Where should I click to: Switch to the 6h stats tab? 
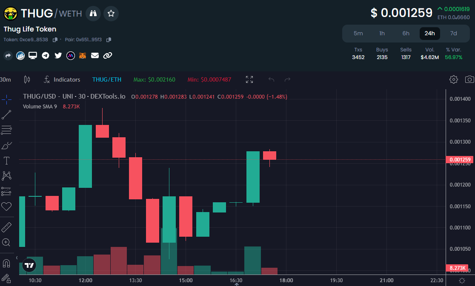[406, 34]
